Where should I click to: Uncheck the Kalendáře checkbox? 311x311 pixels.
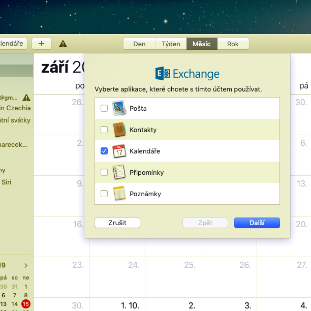[x=104, y=151]
